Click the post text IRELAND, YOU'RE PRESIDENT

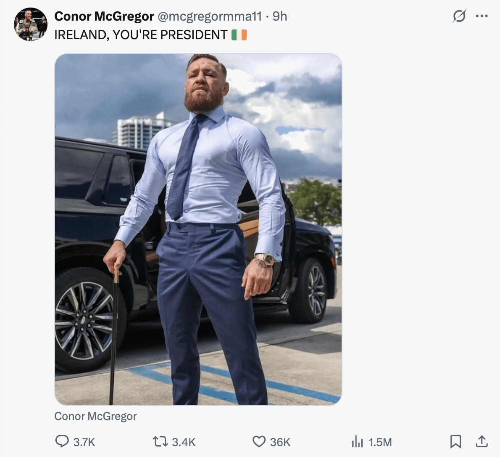(141, 35)
